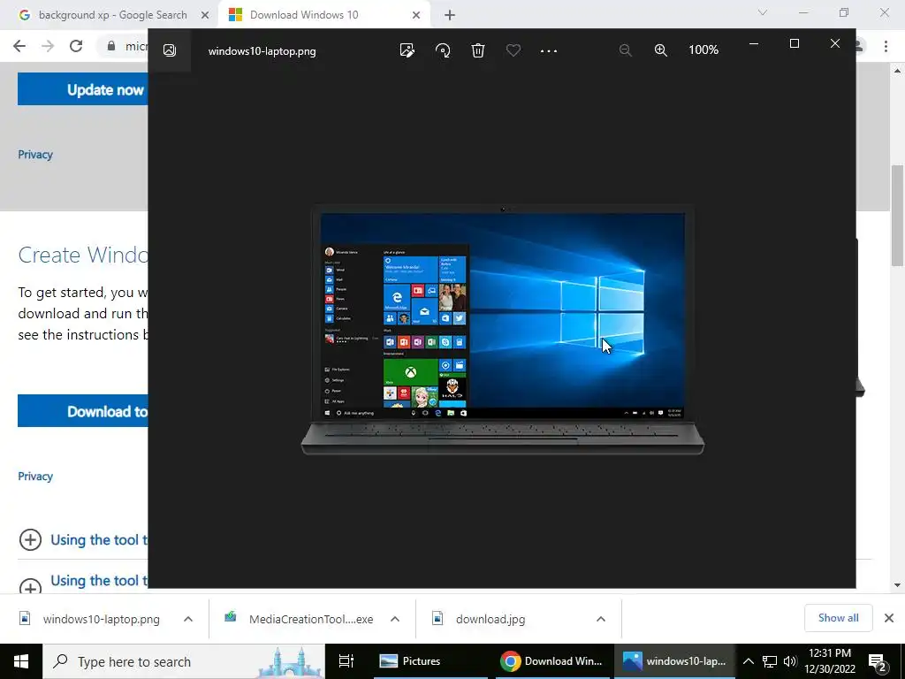Open a new Chrome tab

[450, 15]
